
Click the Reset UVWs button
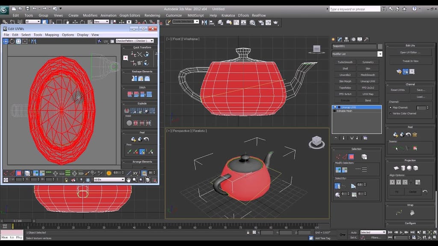(x=398, y=90)
